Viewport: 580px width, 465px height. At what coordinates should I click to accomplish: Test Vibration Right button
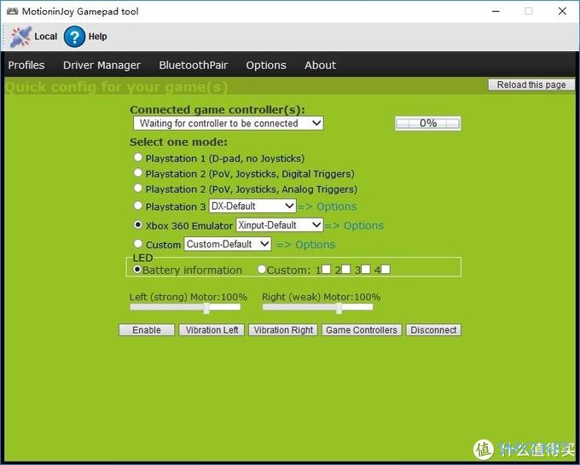[283, 330]
